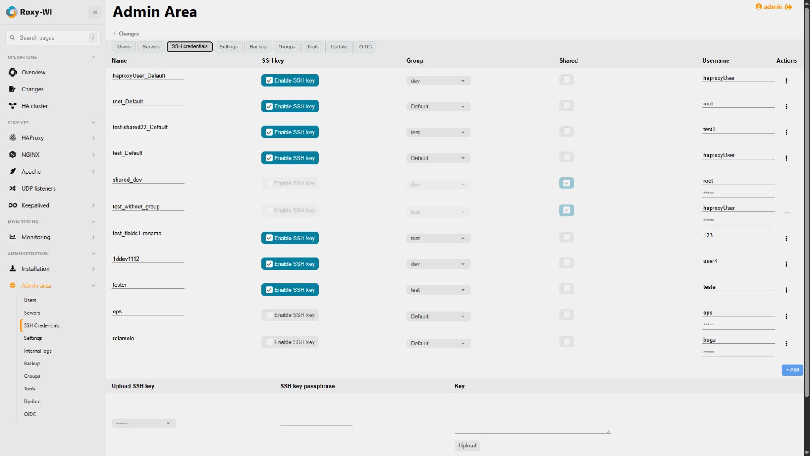Open Upload SSH key selection dropdown
Screen dimensions: 810x456
click(144, 423)
